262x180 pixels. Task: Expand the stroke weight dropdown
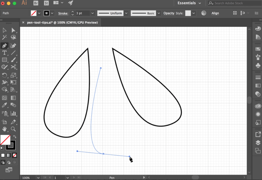click(93, 13)
